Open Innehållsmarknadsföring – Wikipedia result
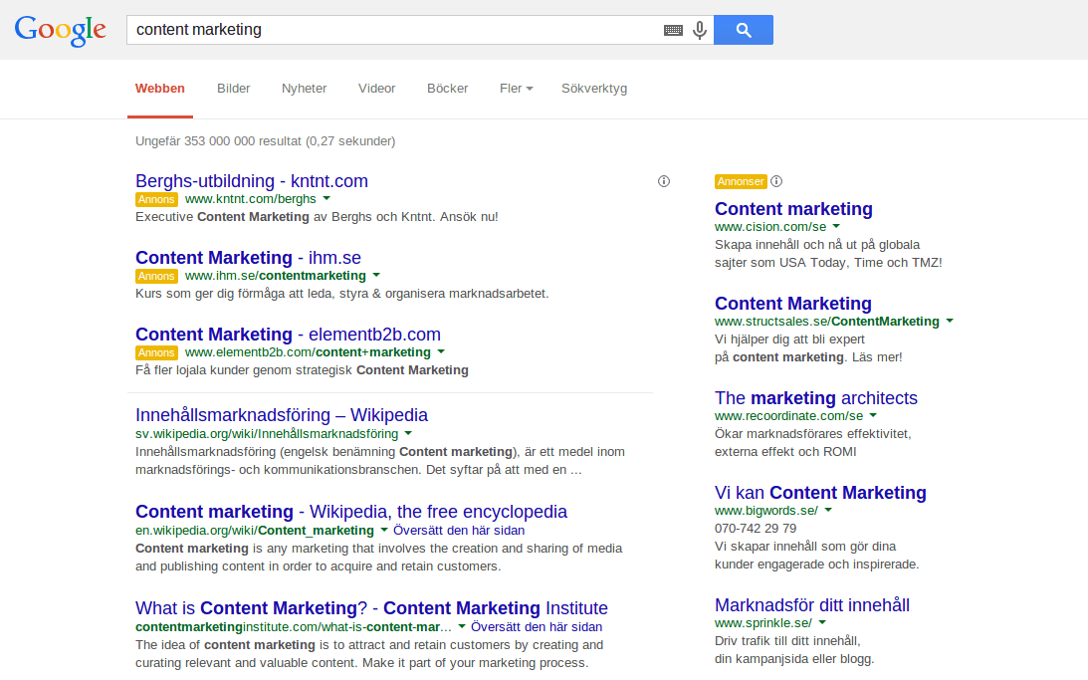Image resolution: width=1088 pixels, height=680 pixels. [282, 415]
